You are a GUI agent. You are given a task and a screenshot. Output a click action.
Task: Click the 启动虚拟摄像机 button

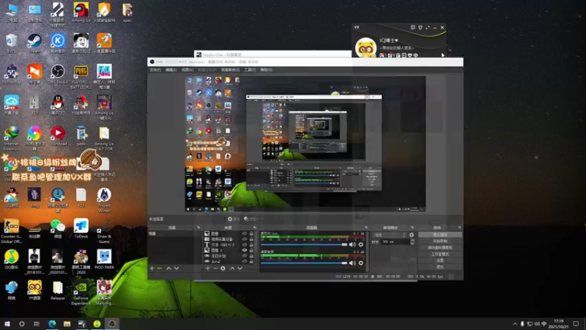(440, 248)
